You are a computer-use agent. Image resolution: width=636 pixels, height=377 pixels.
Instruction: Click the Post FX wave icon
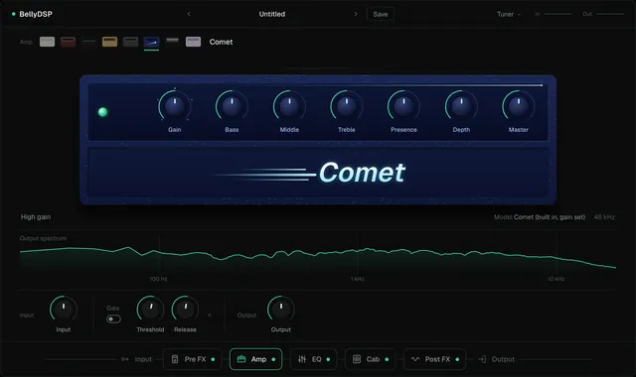click(x=415, y=359)
